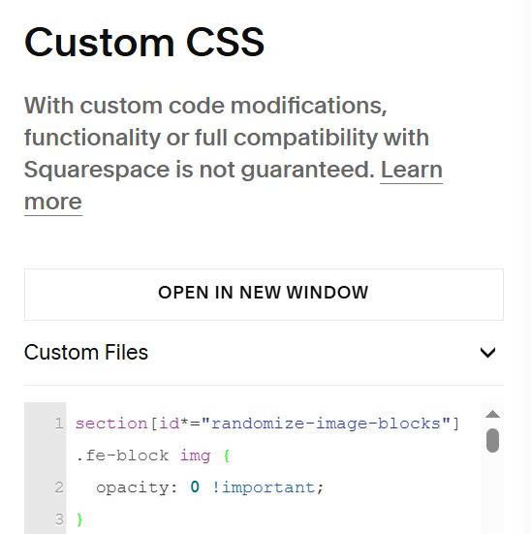Click the 'id' attribute name in selector
The image size is (531, 534).
tap(169, 424)
